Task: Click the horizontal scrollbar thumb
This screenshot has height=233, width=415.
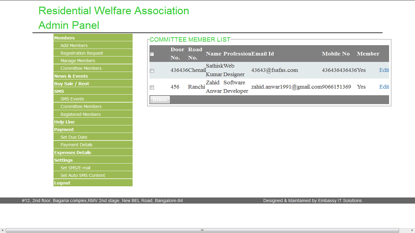Action: tap(202, 230)
